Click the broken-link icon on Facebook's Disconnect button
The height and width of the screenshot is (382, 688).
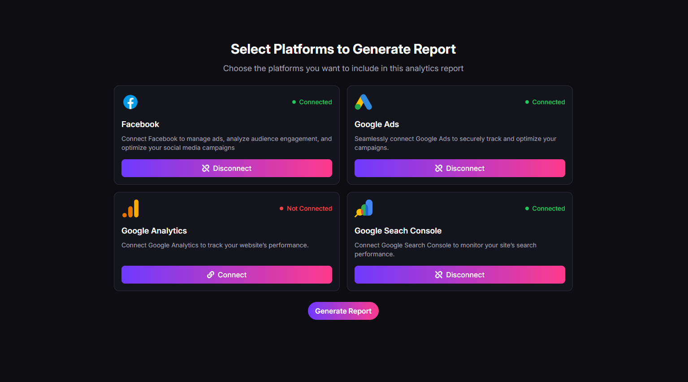pos(206,168)
